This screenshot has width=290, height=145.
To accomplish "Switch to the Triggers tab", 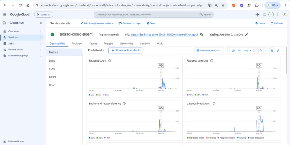I will 109,44.
